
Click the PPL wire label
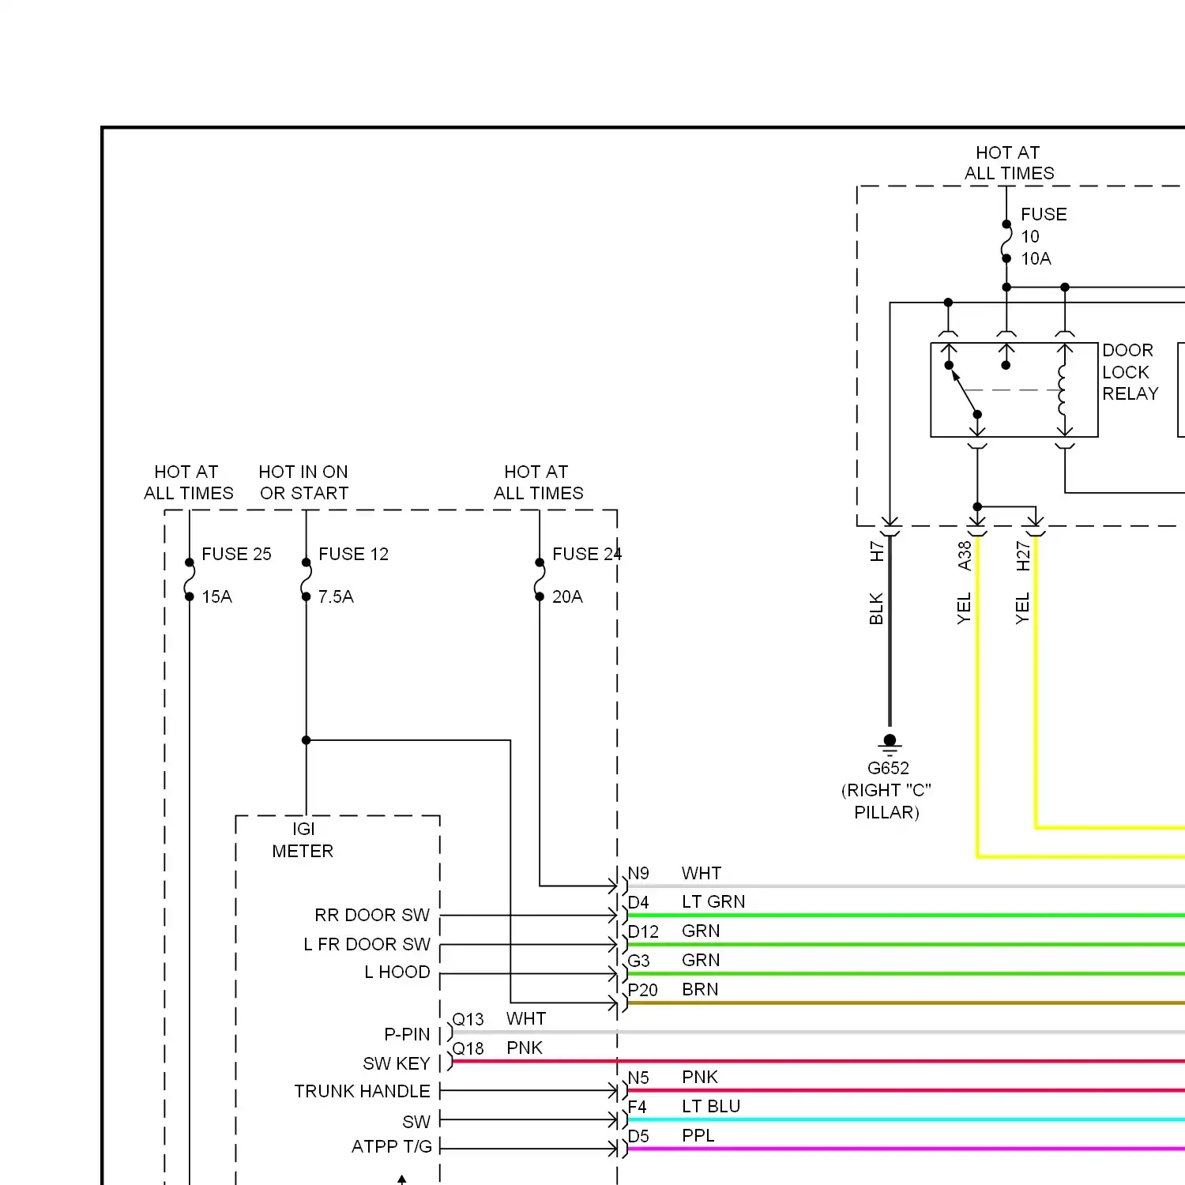pyautogui.click(x=698, y=1135)
